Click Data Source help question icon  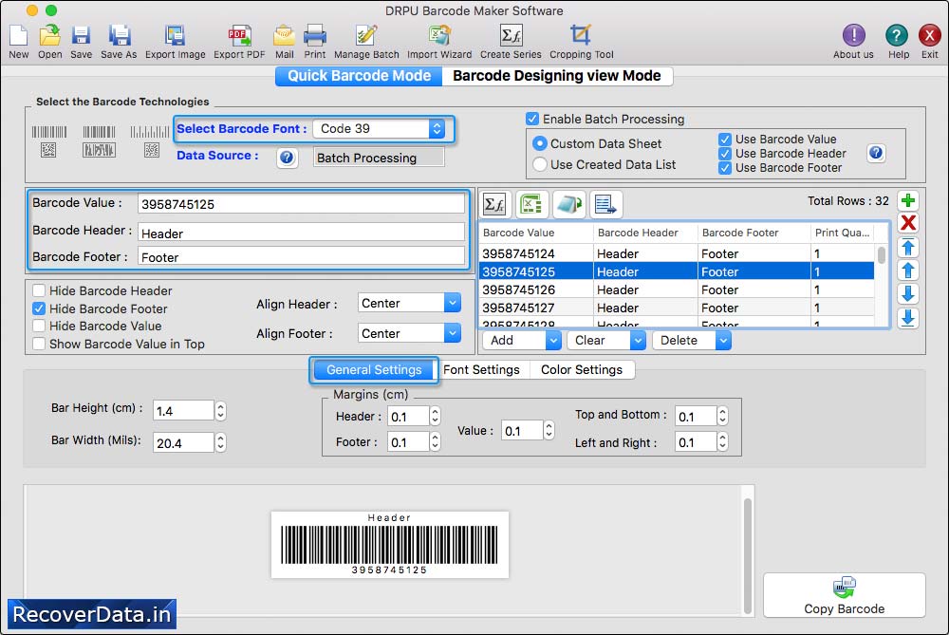287,158
